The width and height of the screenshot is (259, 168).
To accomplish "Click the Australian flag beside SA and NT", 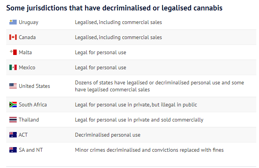I will (13, 150).
